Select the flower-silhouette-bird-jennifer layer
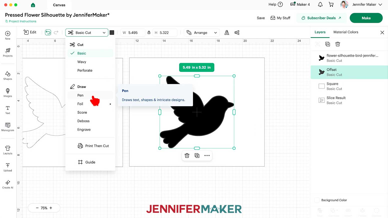This screenshot has width=388, height=218. click(x=349, y=58)
